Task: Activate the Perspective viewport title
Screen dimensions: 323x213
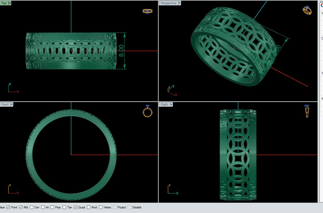Action: click(x=168, y=3)
